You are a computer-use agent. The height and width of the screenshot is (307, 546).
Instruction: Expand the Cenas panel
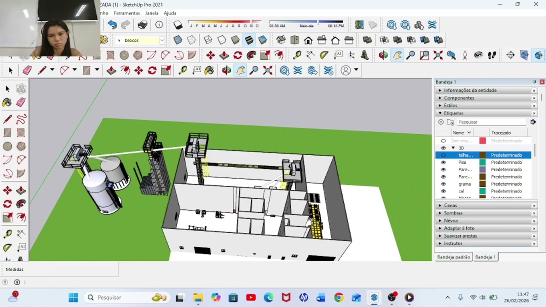tap(486, 206)
